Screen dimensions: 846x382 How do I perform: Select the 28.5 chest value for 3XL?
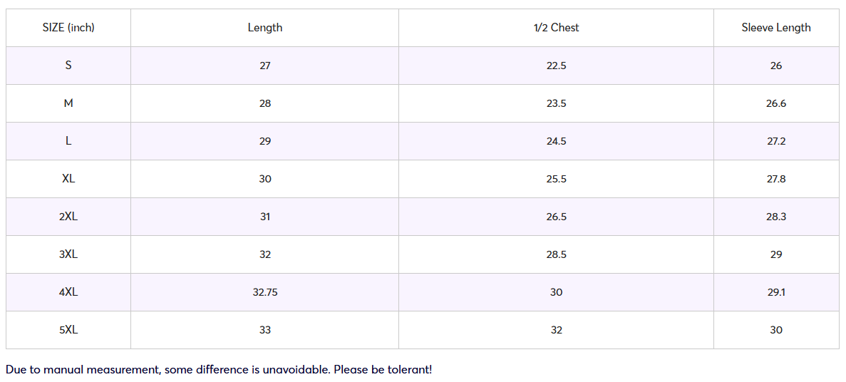(x=556, y=254)
